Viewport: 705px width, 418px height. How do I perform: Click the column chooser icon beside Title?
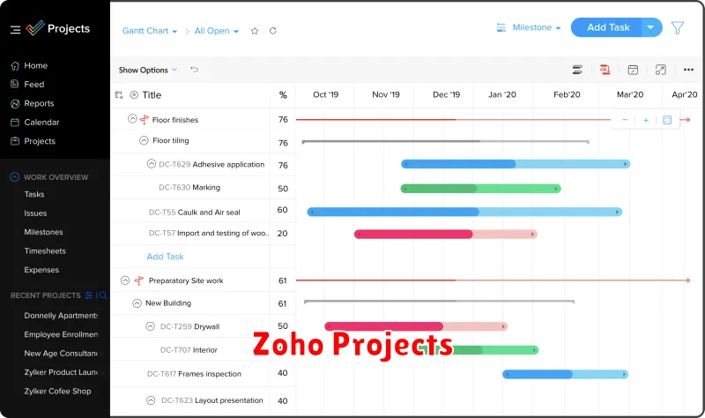click(119, 95)
